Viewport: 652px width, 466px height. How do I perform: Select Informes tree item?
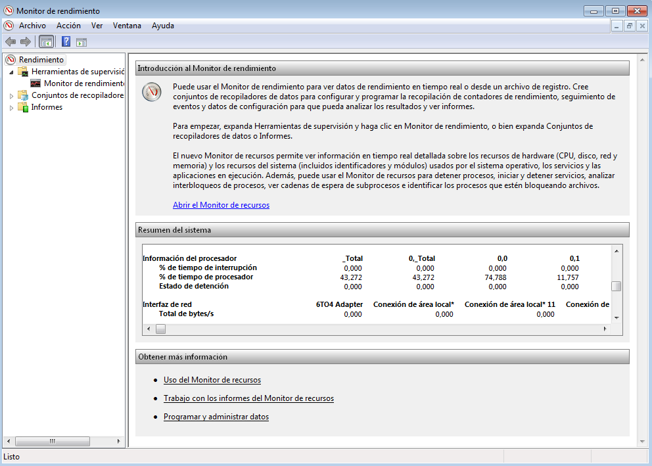47,107
